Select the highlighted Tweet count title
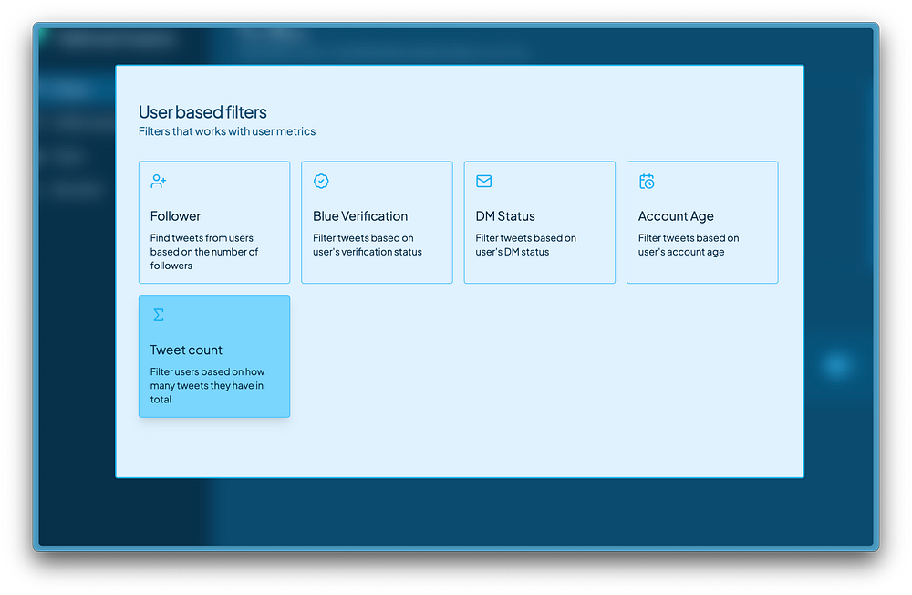912x595 pixels. point(186,350)
